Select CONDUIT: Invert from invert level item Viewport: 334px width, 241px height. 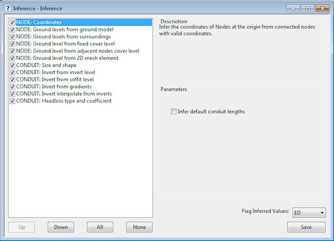56,72
